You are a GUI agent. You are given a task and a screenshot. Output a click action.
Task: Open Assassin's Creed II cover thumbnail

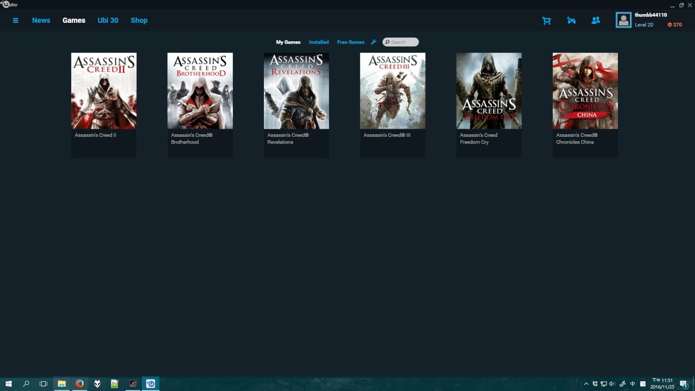point(104,91)
